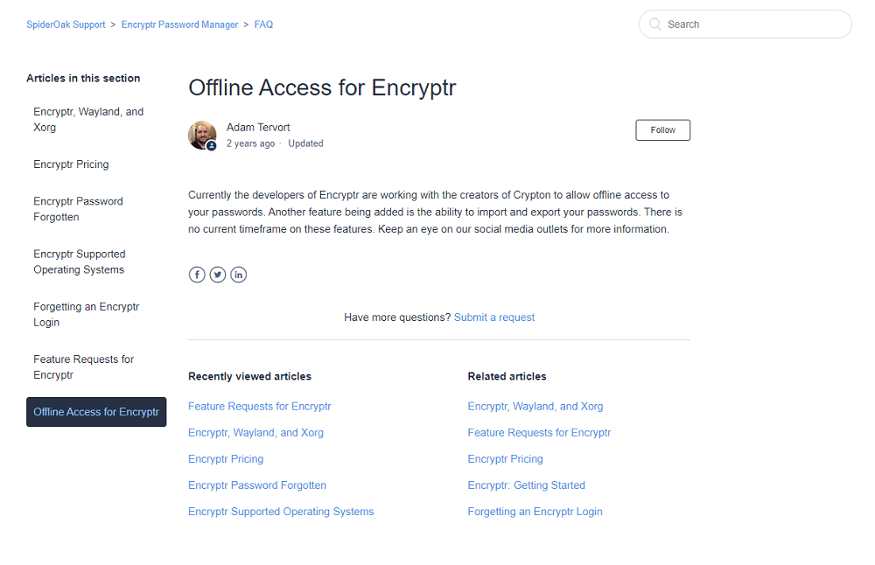The height and width of the screenshot is (565, 875).
Task: Open the FAQ breadcrumb link
Action: pos(263,24)
